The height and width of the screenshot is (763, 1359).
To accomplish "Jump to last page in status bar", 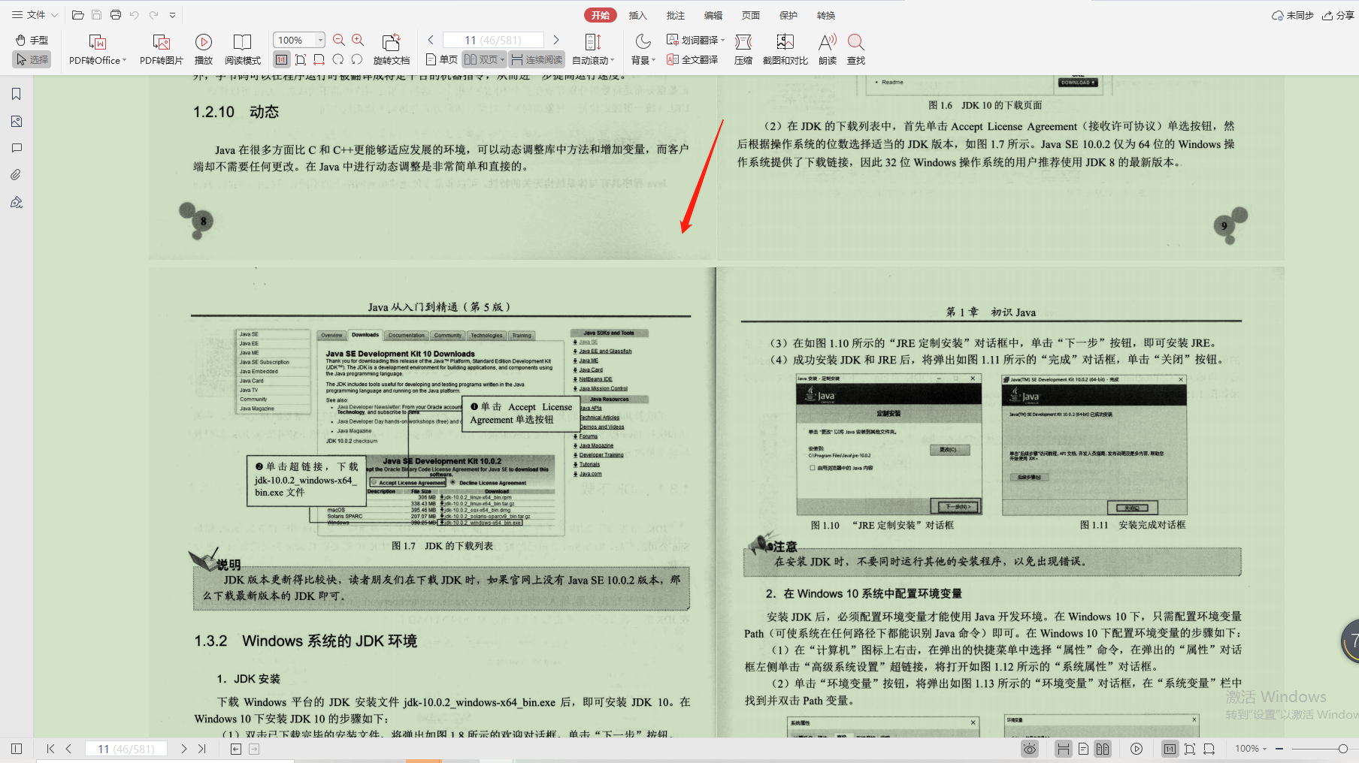I will click(202, 749).
